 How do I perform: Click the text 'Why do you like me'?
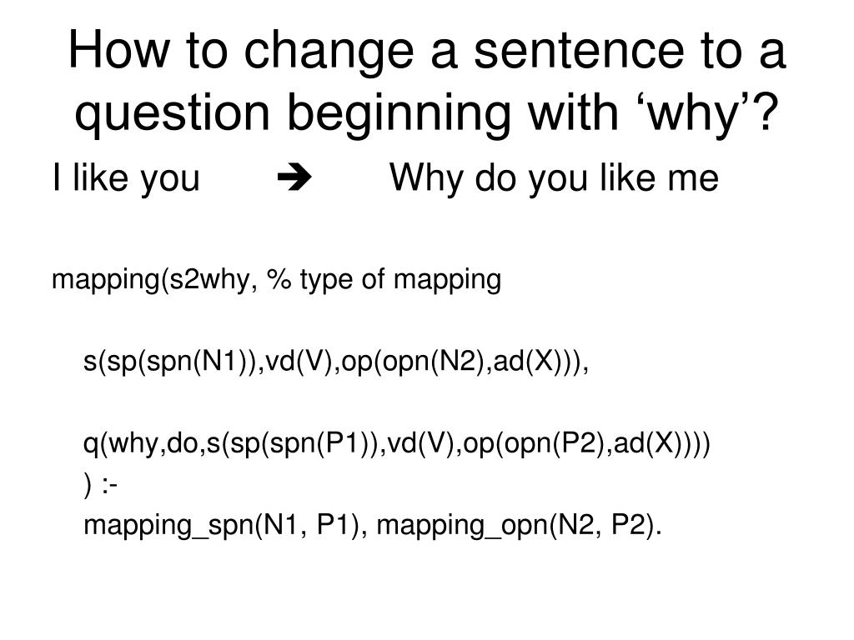tap(554, 178)
